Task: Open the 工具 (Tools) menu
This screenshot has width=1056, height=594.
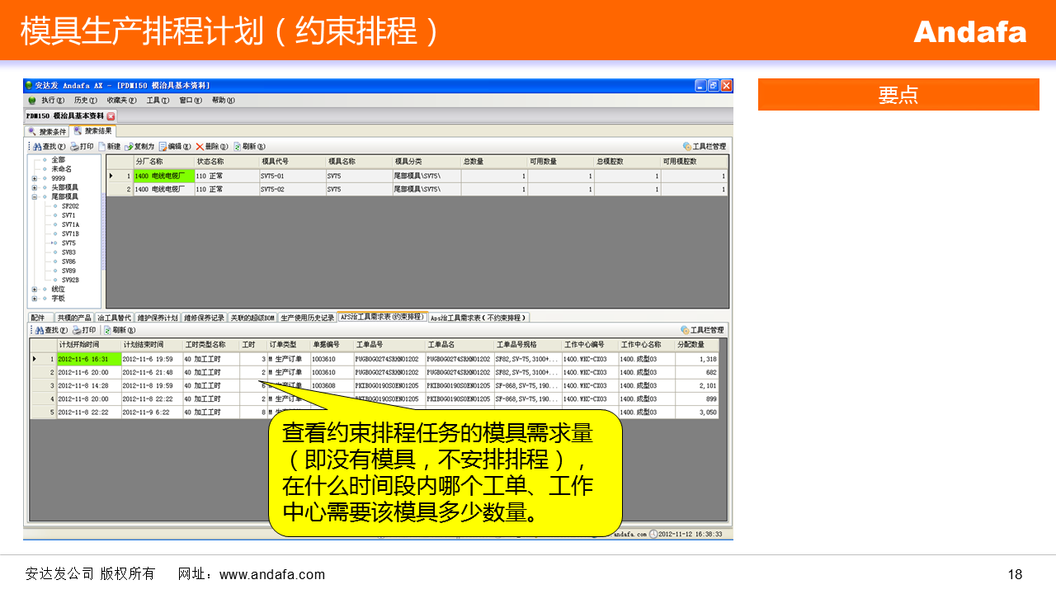Action: tap(157, 100)
